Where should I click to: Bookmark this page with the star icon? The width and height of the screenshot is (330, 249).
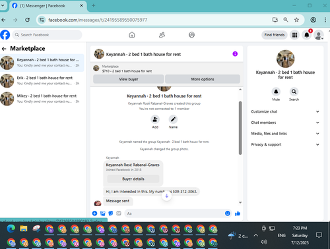296,20
